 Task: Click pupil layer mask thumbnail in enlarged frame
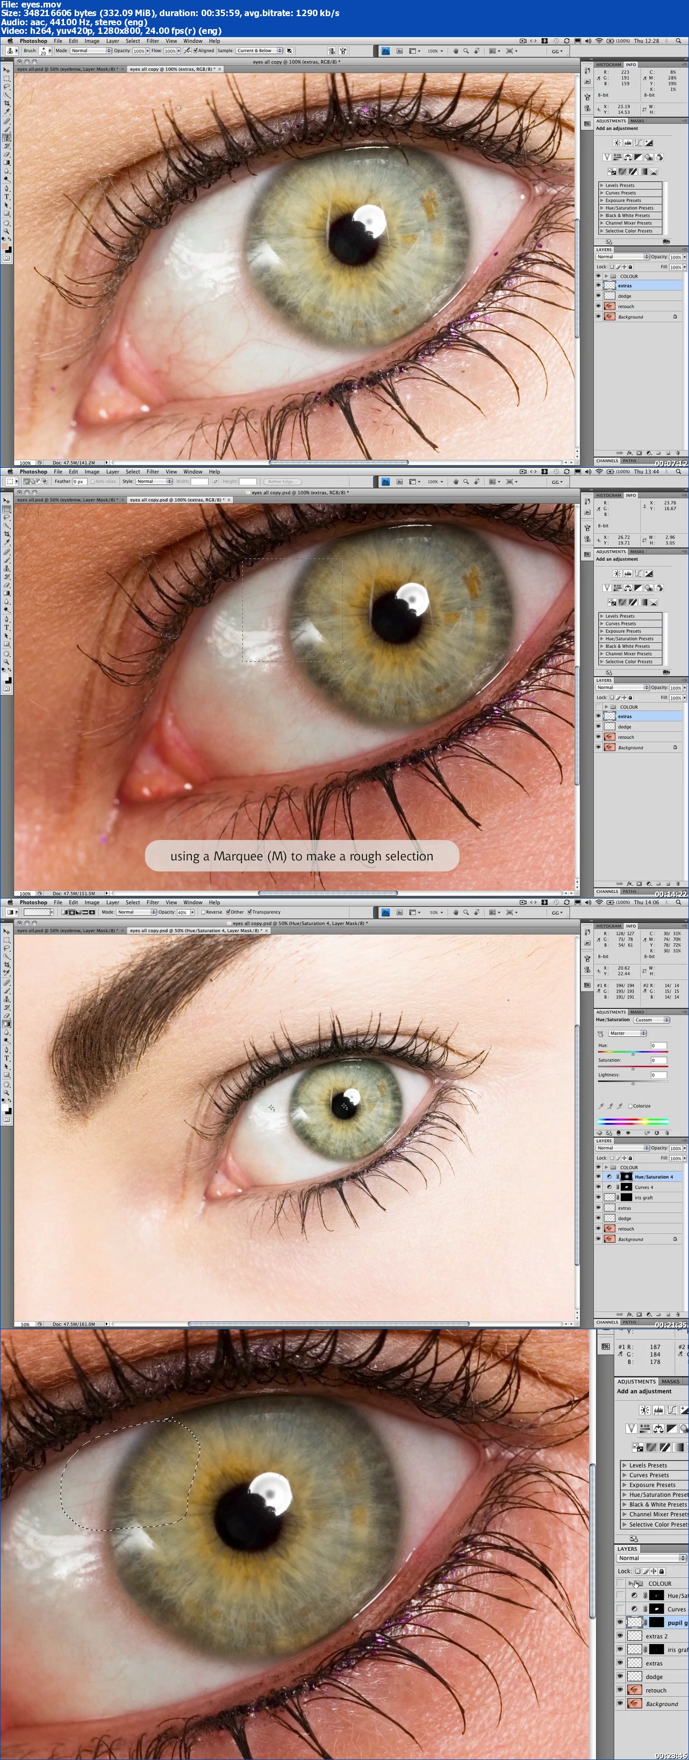(x=656, y=1622)
